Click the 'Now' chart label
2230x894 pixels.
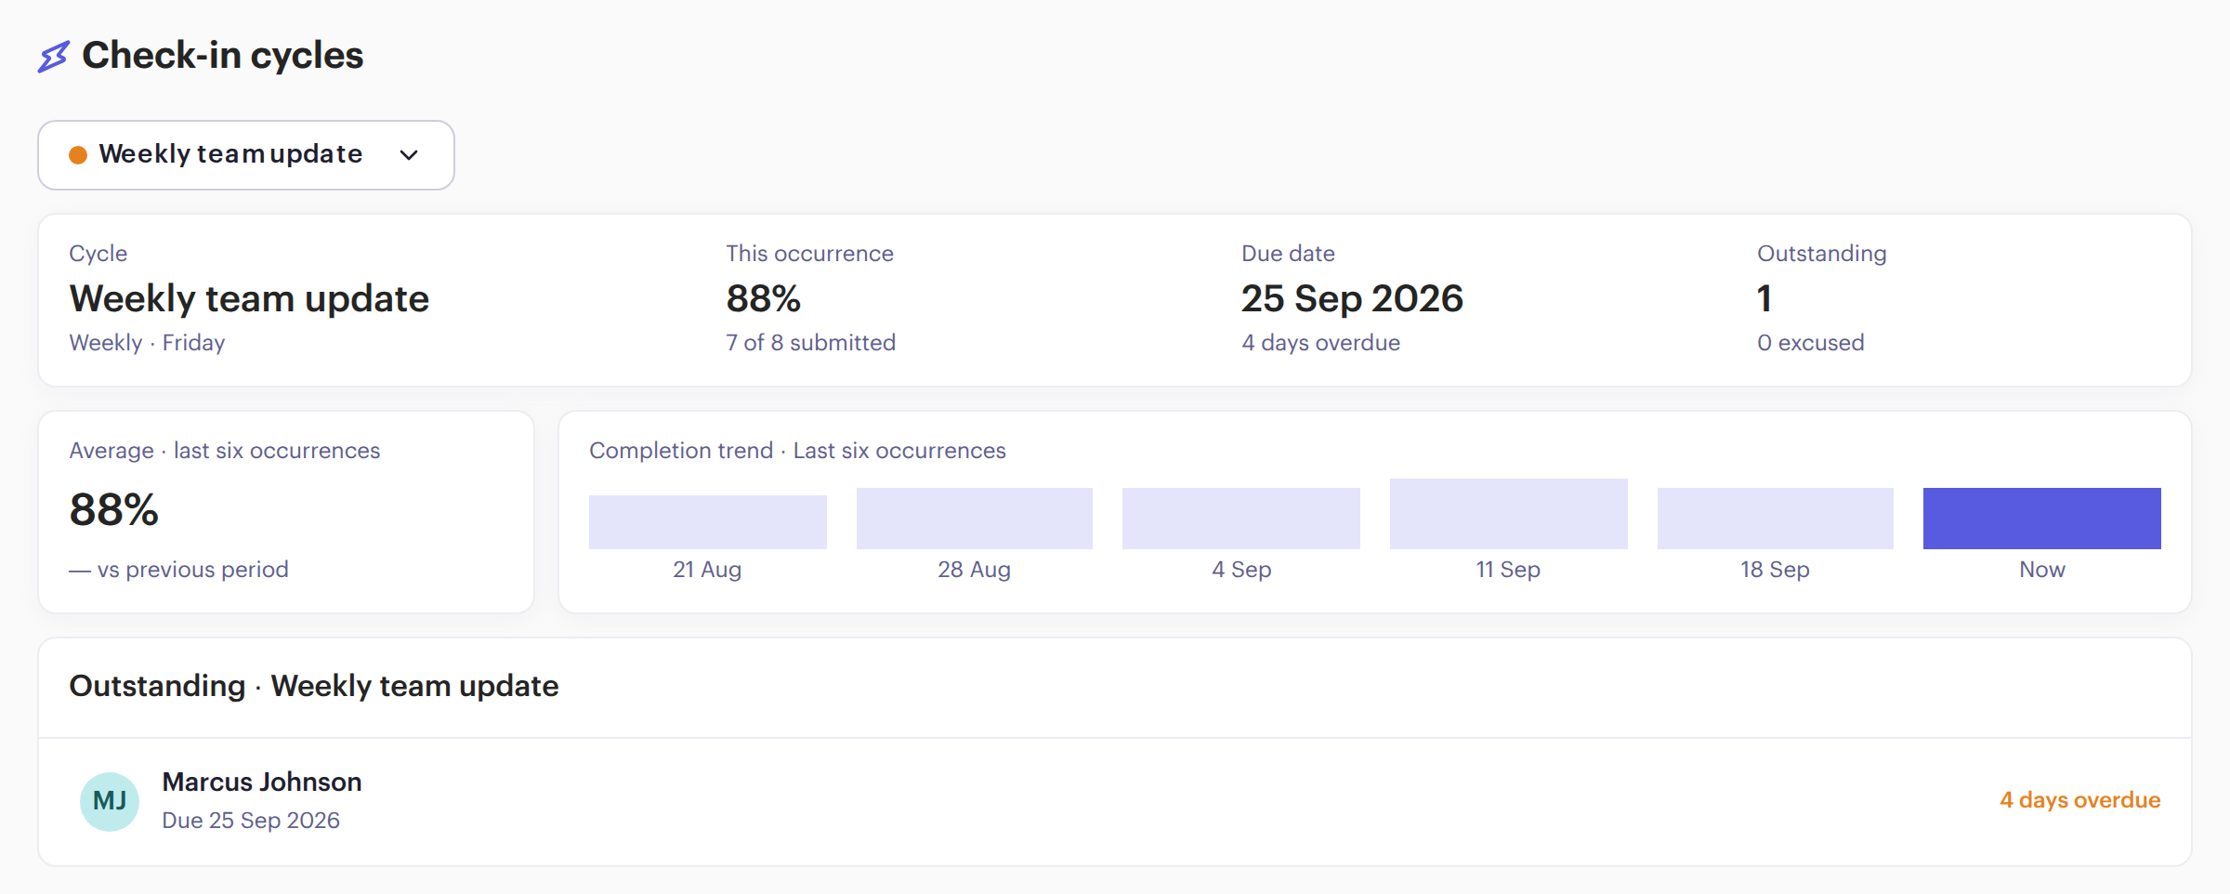2042,570
